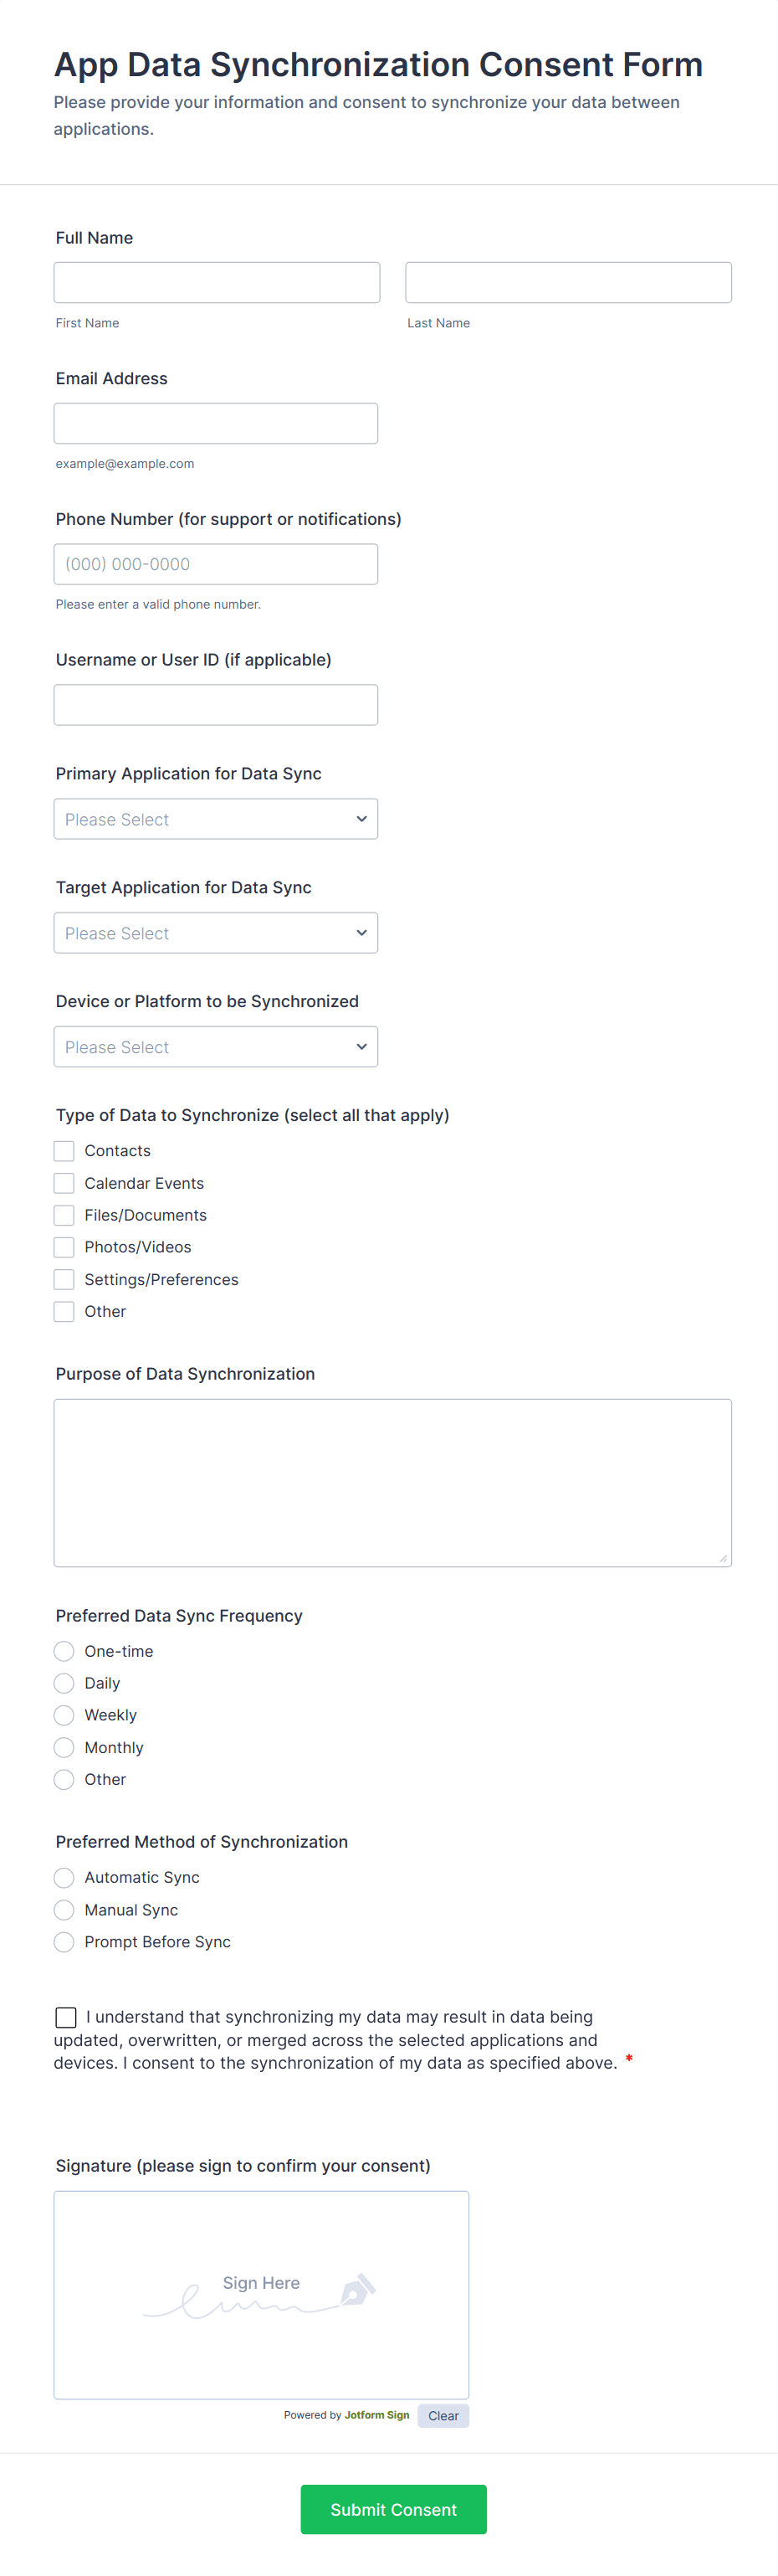This screenshot has height=2576, width=778.
Task: Select the Automatic Sync radio button
Action: (64, 1877)
